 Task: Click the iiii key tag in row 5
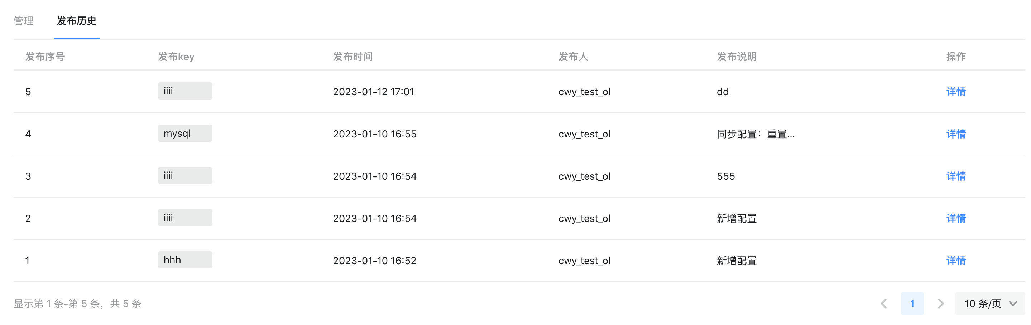[185, 91]
